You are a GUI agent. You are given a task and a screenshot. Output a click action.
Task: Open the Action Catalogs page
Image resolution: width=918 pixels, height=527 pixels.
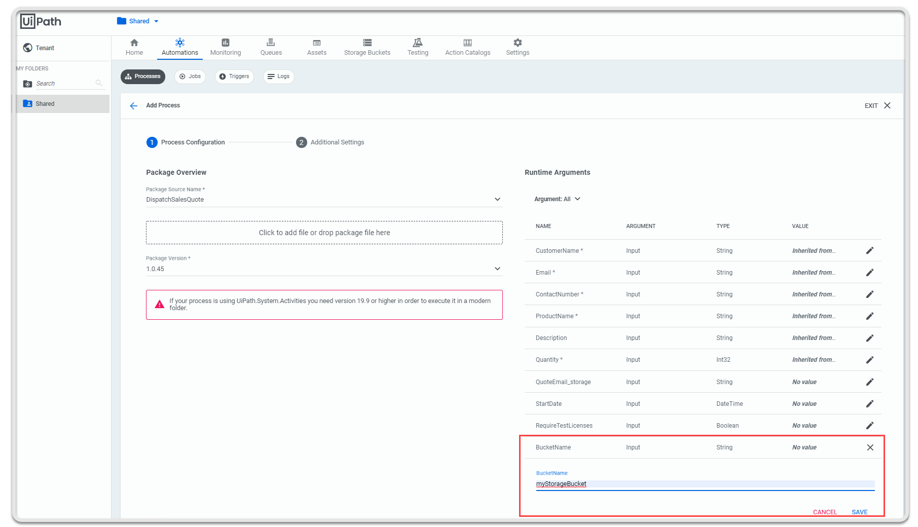(467, 47)
